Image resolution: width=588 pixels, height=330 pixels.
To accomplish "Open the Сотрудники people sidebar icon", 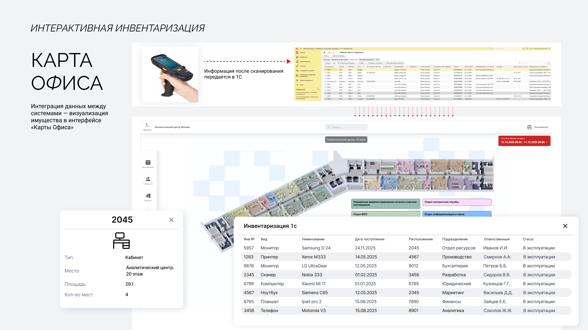I will pos(148,179).
